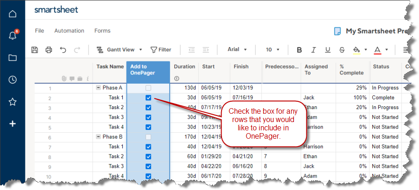Click the red text color A

[x=377, y=50]
